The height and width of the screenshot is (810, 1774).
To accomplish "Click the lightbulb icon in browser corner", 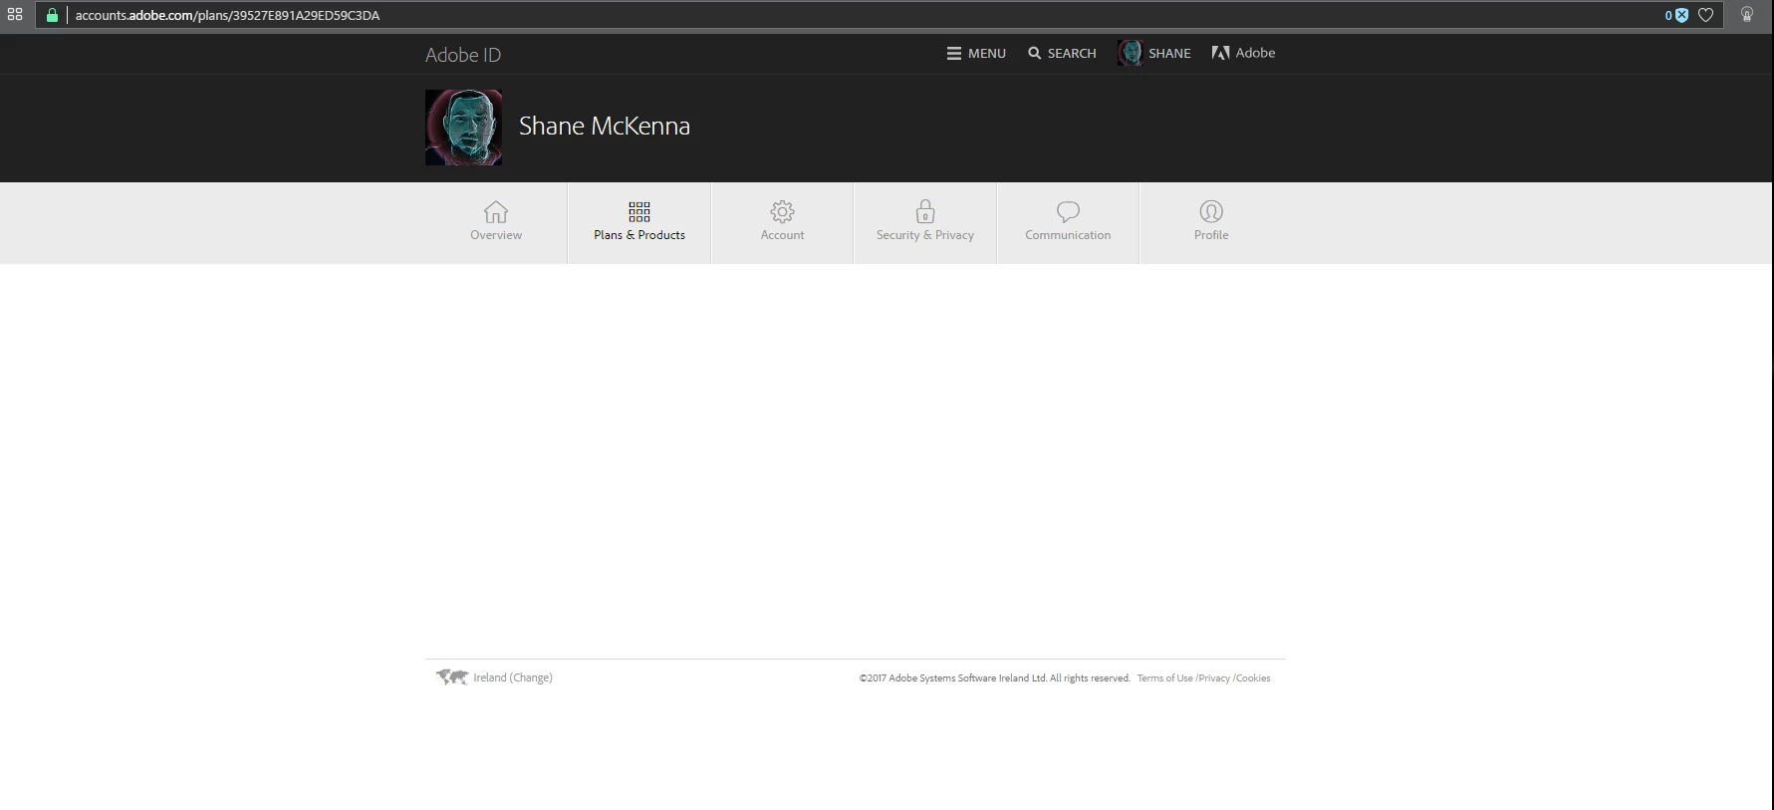I will click(1747, 15).
